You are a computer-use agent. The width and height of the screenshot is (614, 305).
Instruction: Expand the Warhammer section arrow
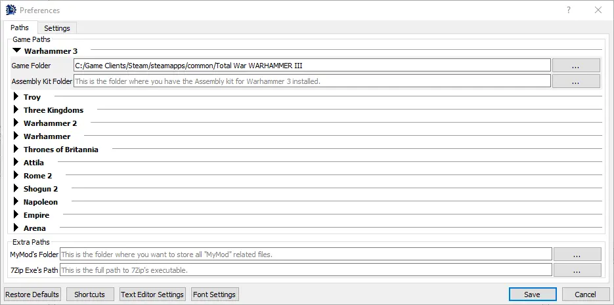pyautogui.click(x=16, y=136)
